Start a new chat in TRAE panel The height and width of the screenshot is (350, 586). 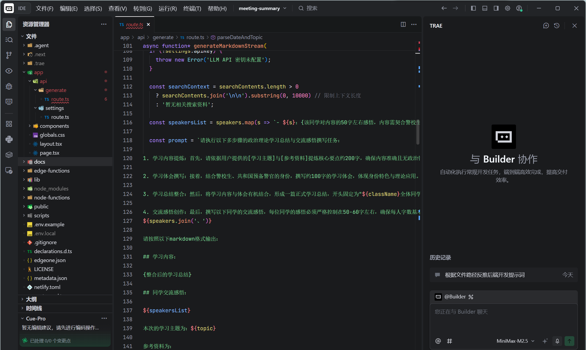tap(546, 26)
